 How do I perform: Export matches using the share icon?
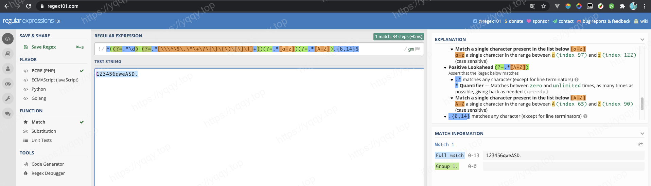tap(640, 145)
